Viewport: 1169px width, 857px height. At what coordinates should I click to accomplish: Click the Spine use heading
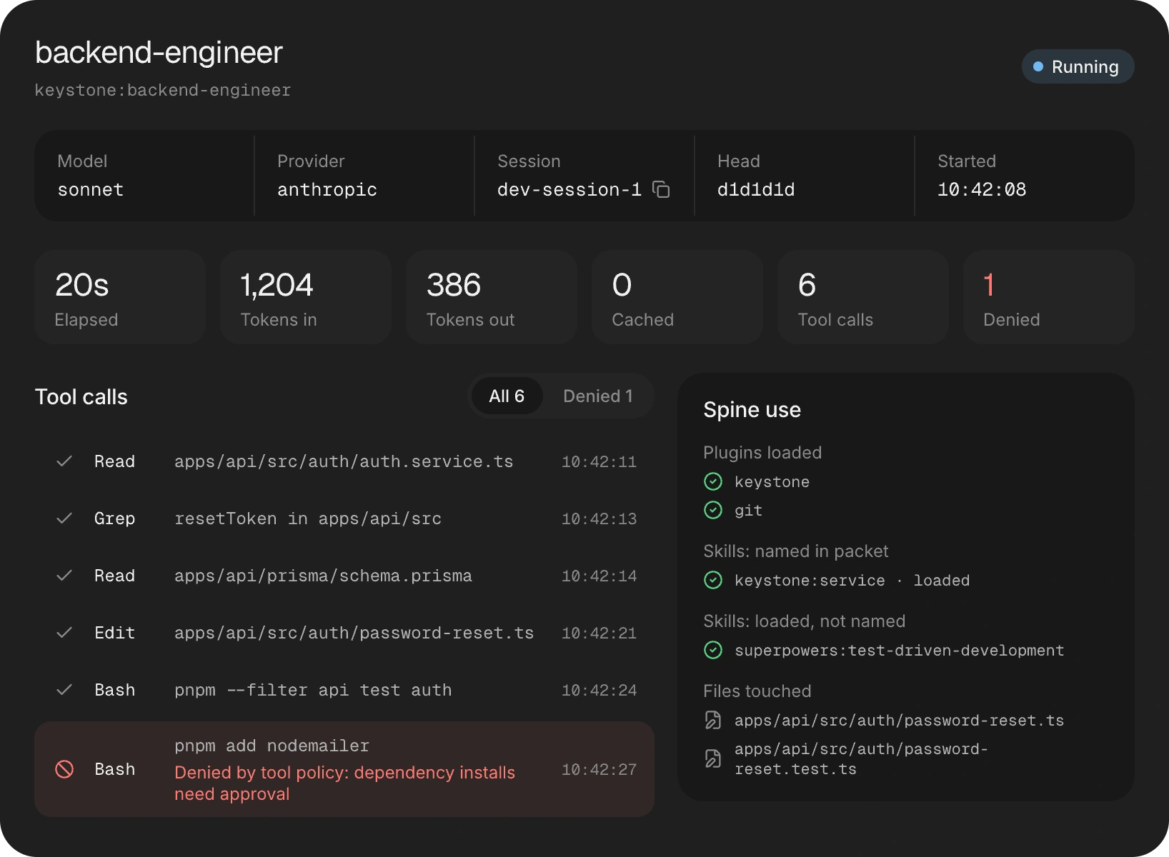point(752,409)
